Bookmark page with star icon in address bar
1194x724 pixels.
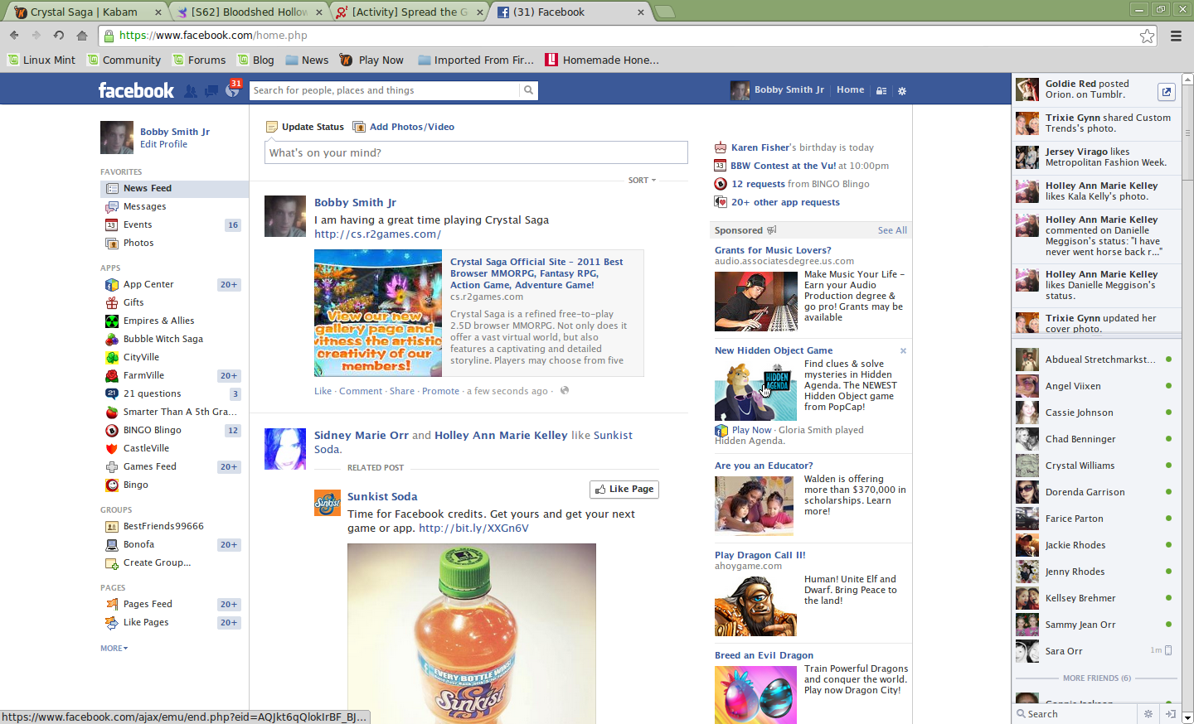pyautogui.click(x=1147, y=36)
